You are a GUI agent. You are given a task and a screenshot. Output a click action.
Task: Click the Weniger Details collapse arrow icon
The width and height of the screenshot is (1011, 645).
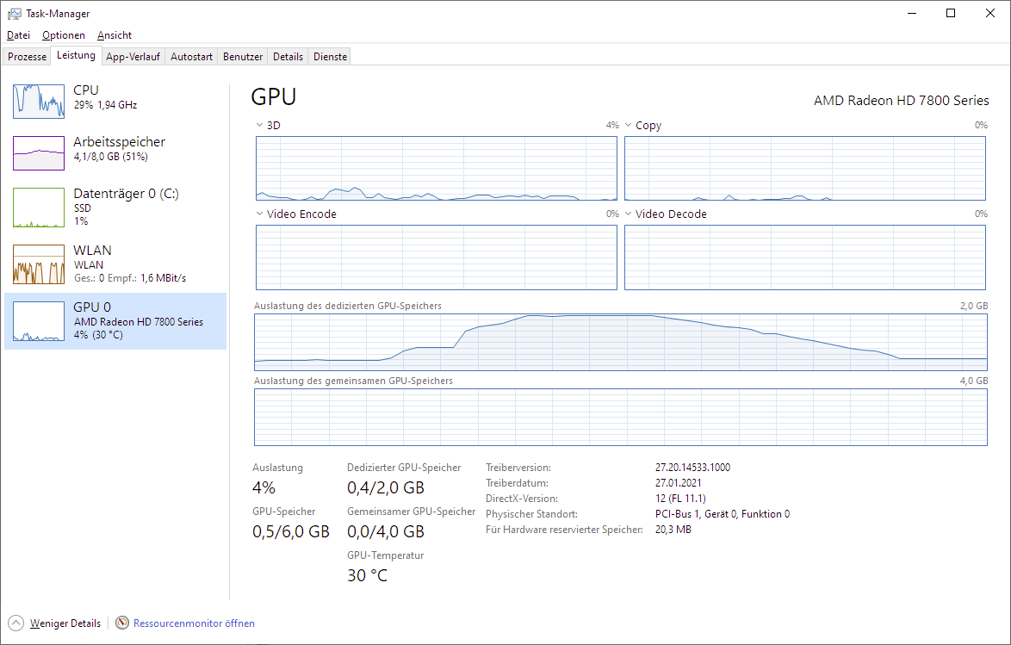point(16,623)
